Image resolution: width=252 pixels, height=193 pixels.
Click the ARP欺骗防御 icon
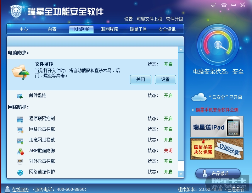(21, 151)
